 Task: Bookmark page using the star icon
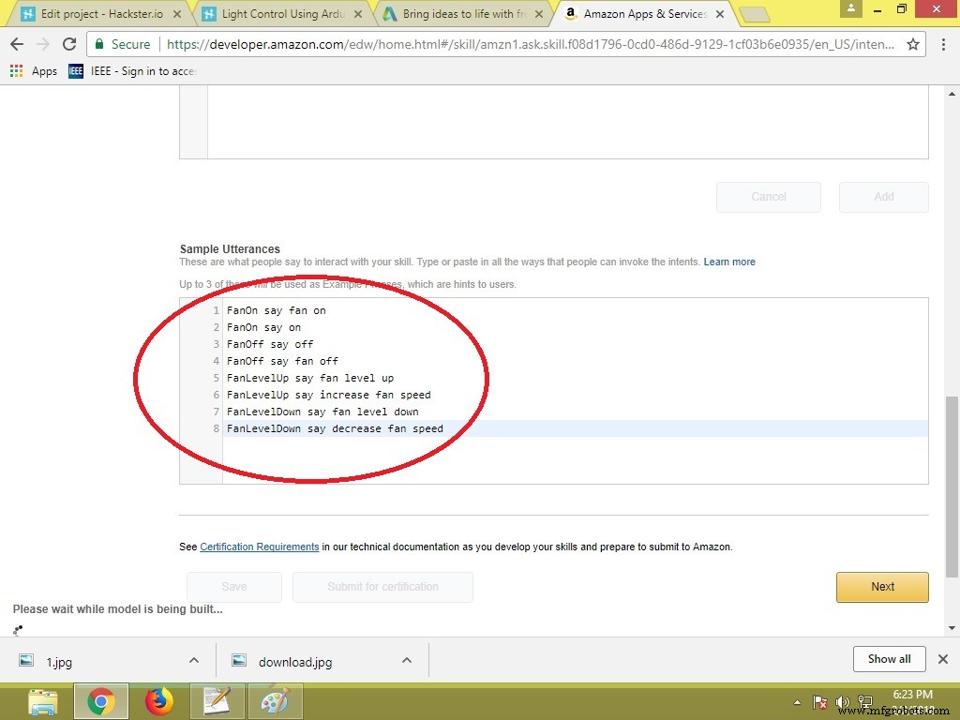click(x=912, y=44)
